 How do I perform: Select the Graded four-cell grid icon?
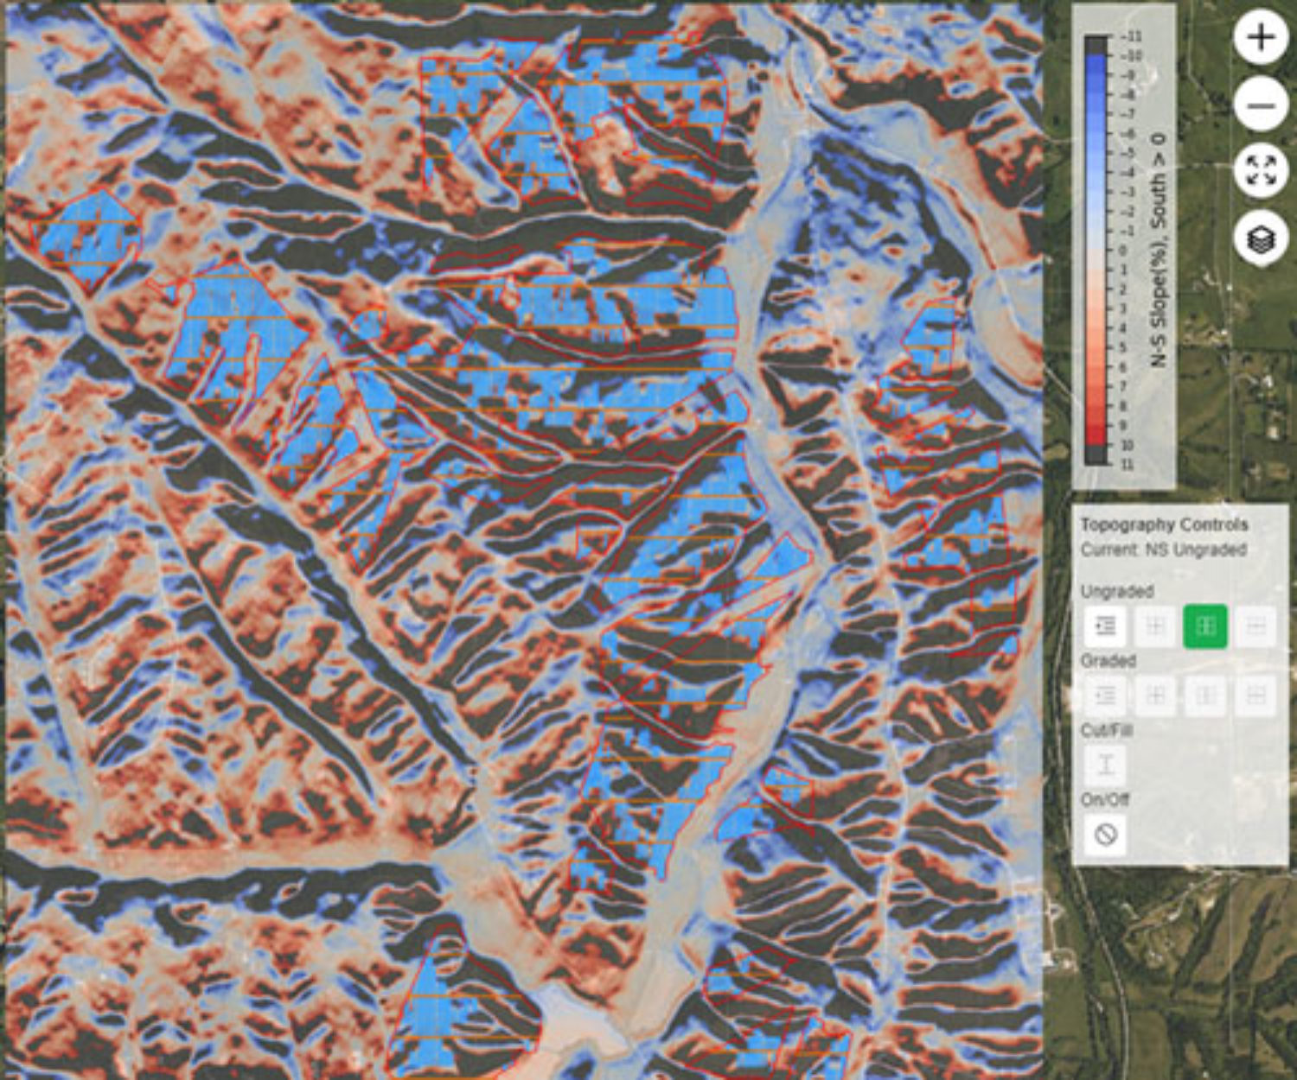coord(1155,695)
